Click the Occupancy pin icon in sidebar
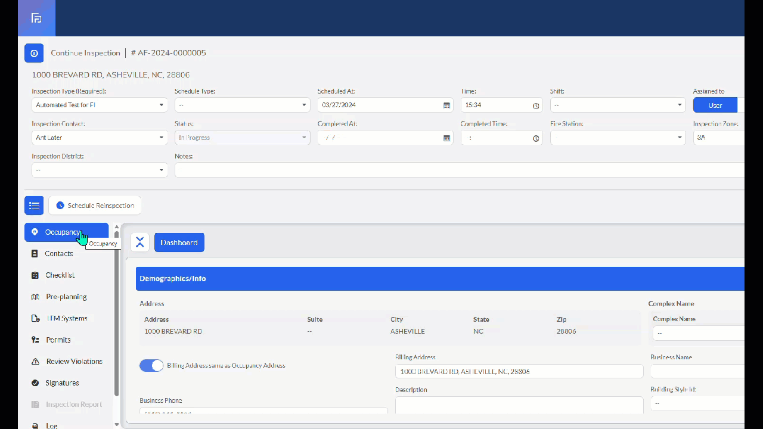 (35, 232)
